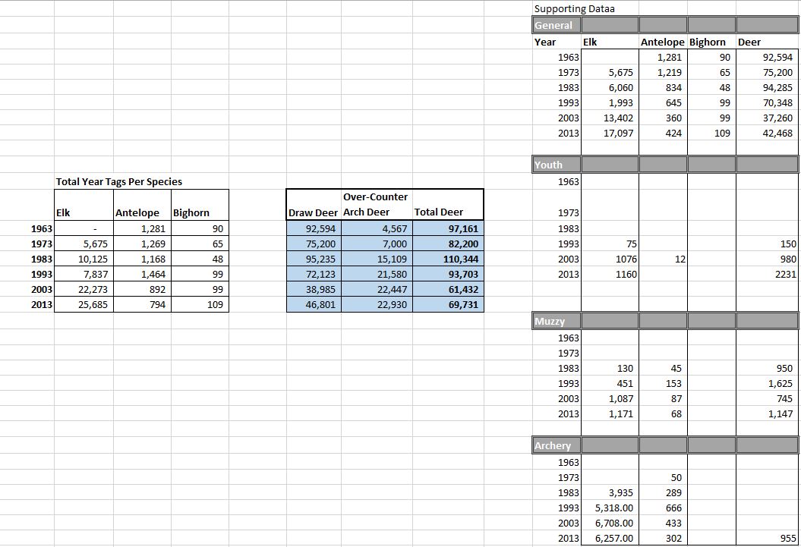The height and width of the screenshot is (547, 801).
Task: Select Youth elk value 1076
Action: [610, 259]
